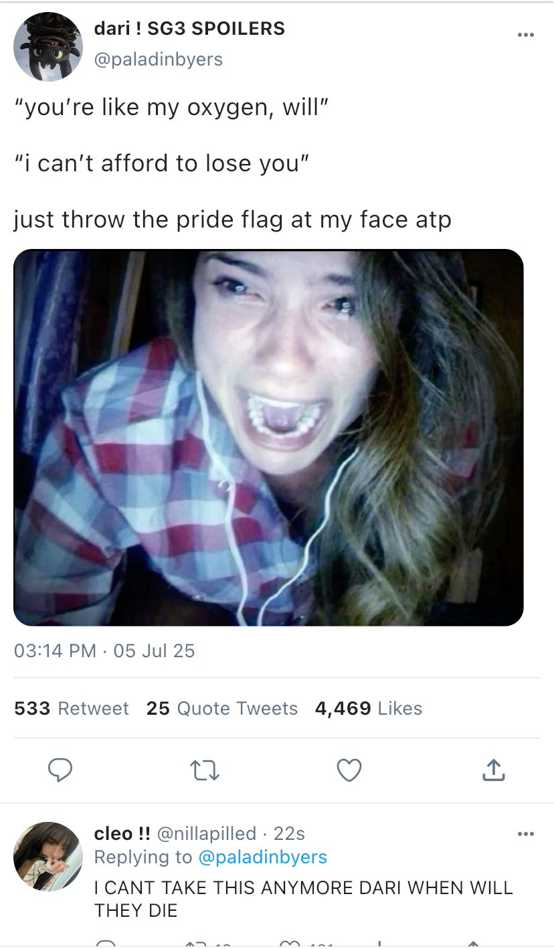Open cleo's reply text to view thread
Screen dimensions: 554x949
303,899
